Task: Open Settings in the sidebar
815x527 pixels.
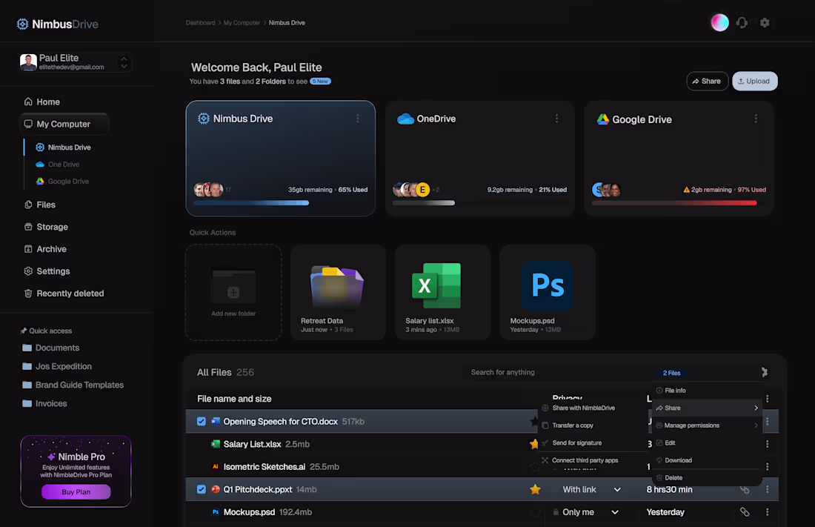Action: pos(47,271)
